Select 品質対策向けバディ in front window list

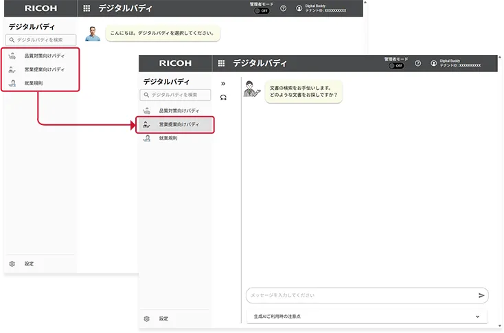tap(179, 111)
